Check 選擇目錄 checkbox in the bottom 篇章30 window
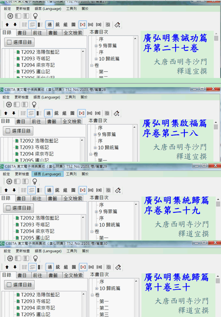Viewport: 221px width, 317px height. coord(9,285)
